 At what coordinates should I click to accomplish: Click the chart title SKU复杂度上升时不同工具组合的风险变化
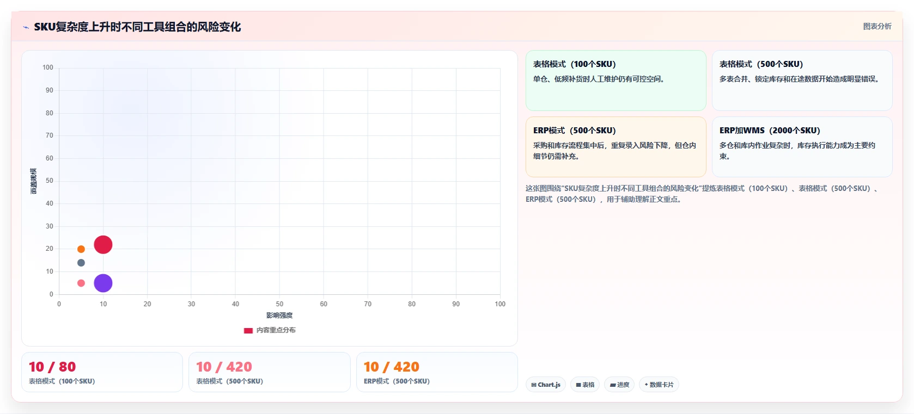[x=137, y=27]
